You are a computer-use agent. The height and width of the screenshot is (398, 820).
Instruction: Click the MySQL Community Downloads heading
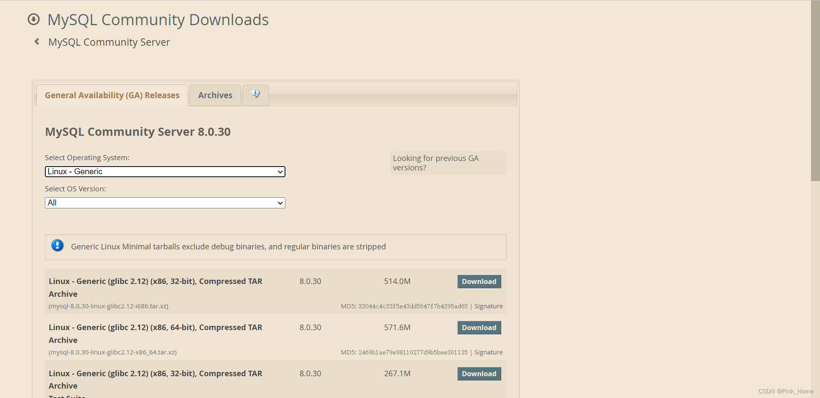click(x=158, y=19)
